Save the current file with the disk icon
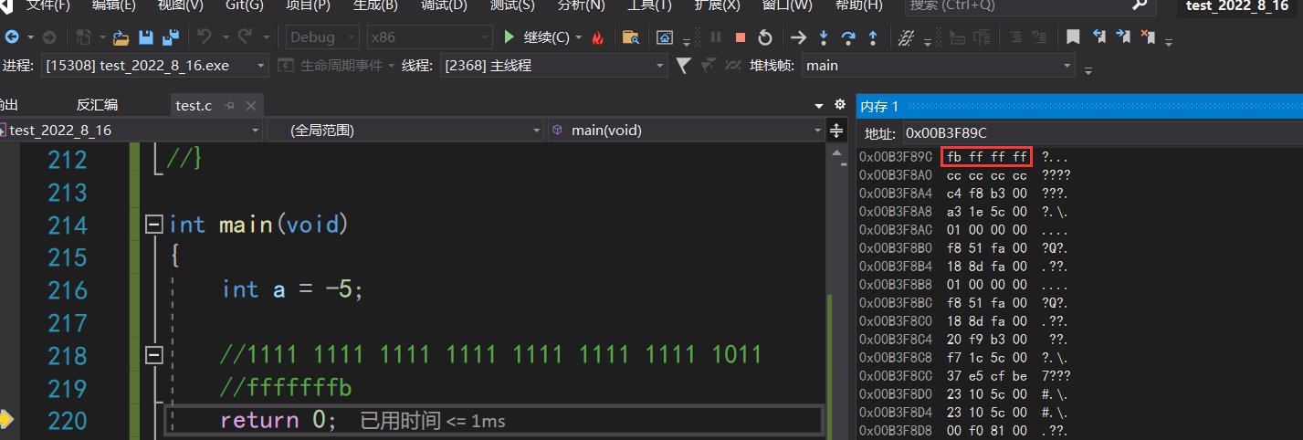Image resolution: width=1303 pixels, height=440 pixels. click(x=146, y=37)
